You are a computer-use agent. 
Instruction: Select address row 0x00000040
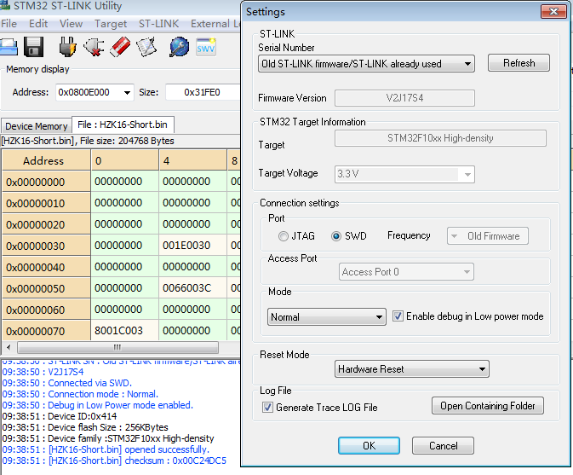coord(46,267)
